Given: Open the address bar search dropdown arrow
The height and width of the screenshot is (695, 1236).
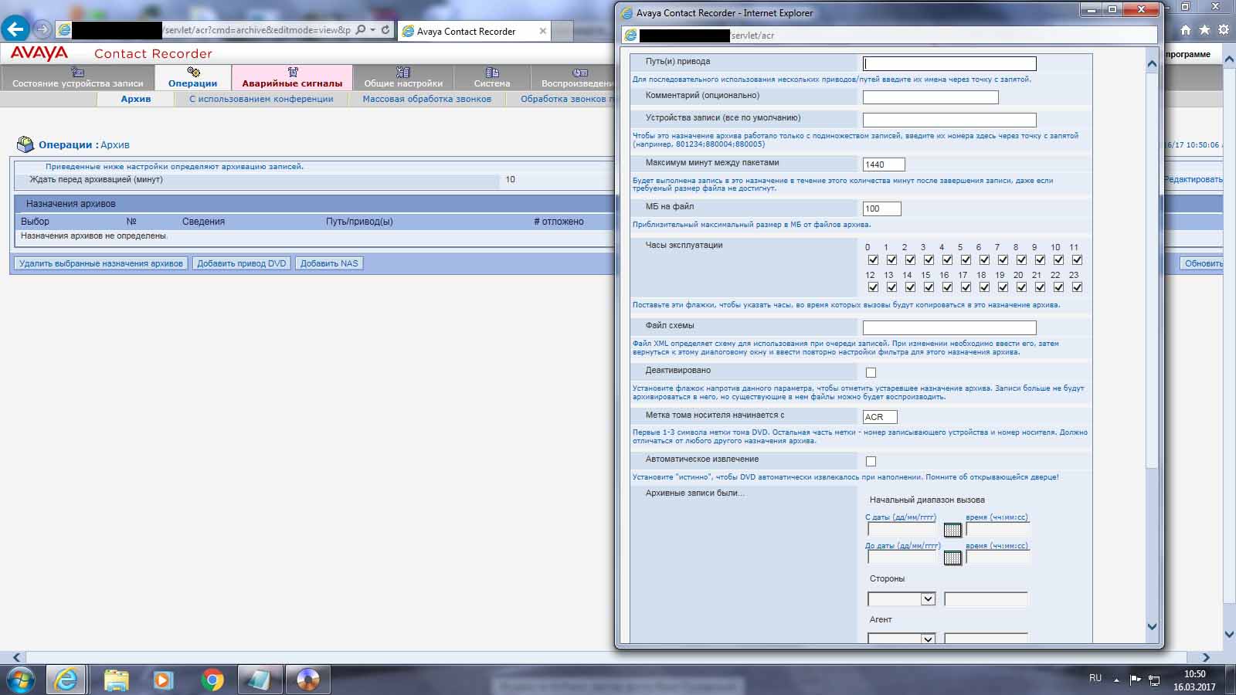Looking at the screenshot, I should (373, 30).
